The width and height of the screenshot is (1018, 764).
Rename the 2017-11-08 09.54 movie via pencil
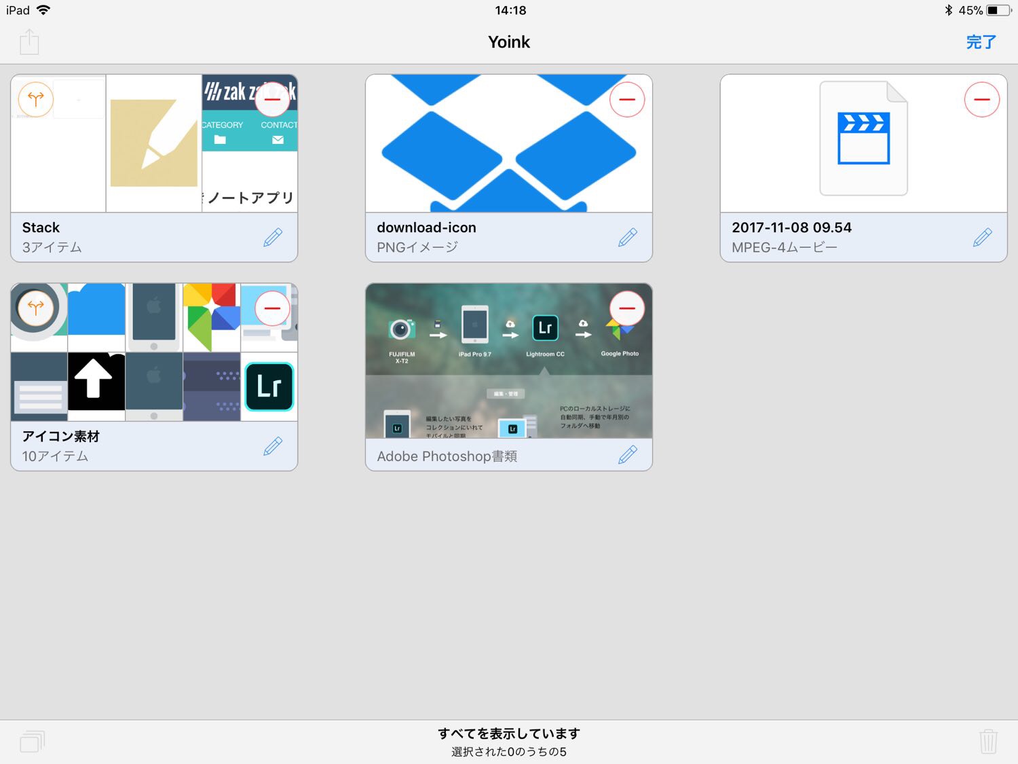coord(983,237)
